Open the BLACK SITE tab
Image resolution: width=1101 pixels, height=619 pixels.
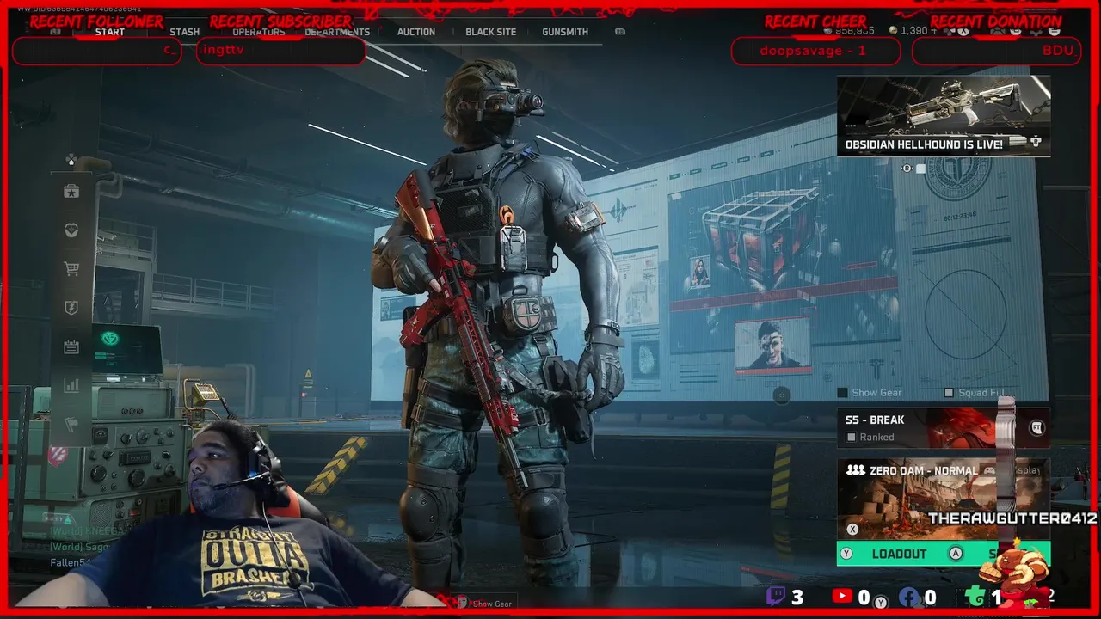point(491,32)
